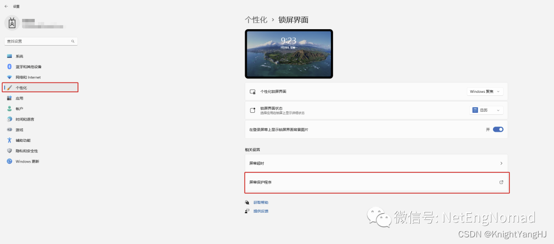Click the 系统 monitor icon
The image size is (554, 244).
tap(10, 56)
